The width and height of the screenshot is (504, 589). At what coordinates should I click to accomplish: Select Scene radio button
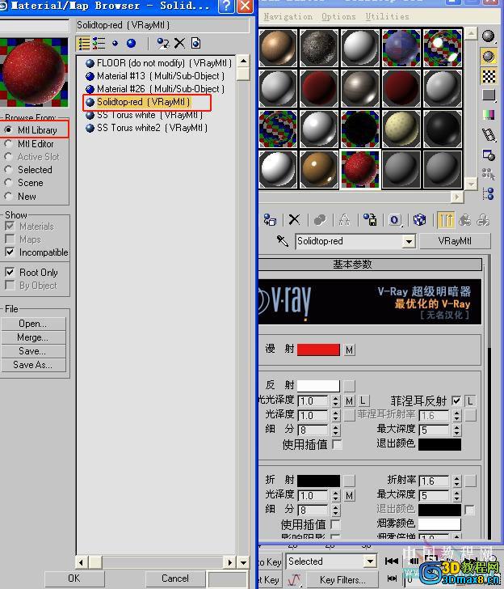pos(8,183)
